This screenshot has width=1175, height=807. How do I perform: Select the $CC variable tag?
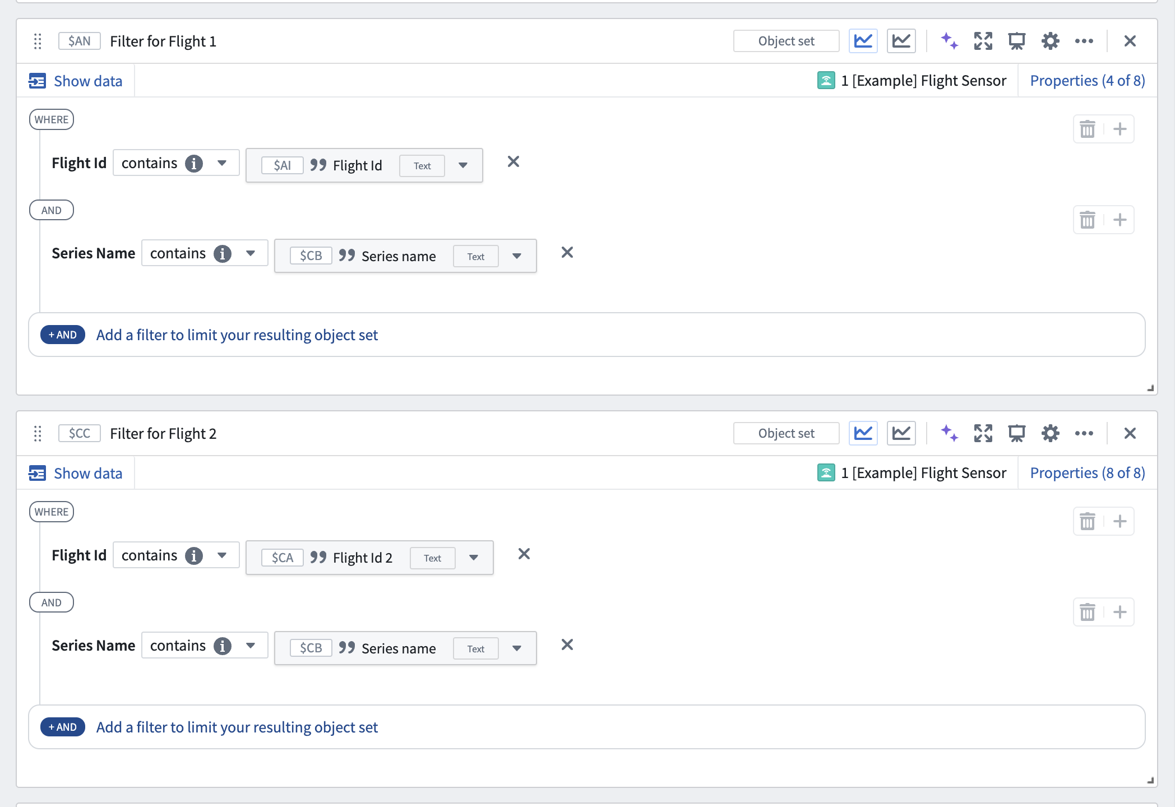tap(80, 433)
